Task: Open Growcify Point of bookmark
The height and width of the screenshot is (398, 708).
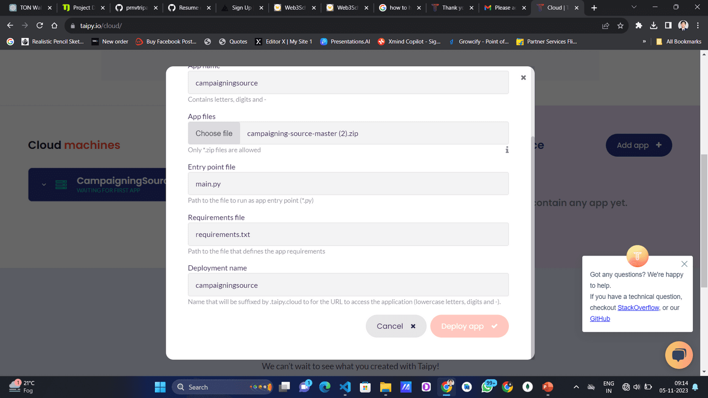Action: click(478, 42)
